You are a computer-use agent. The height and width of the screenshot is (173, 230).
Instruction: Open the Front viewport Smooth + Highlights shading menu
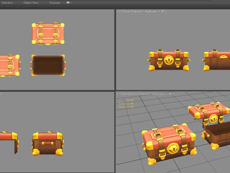149,11
